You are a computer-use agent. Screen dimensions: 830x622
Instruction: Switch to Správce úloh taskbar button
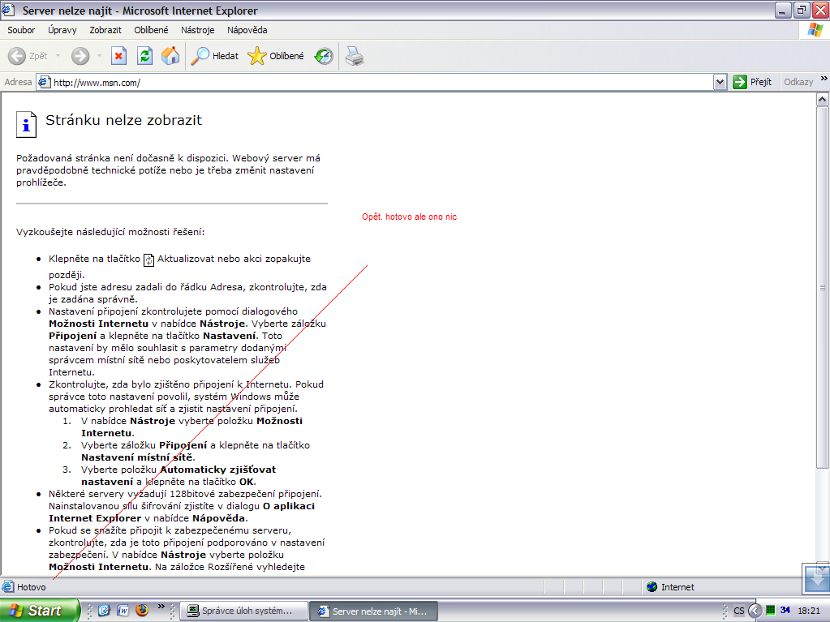[244, 611]
